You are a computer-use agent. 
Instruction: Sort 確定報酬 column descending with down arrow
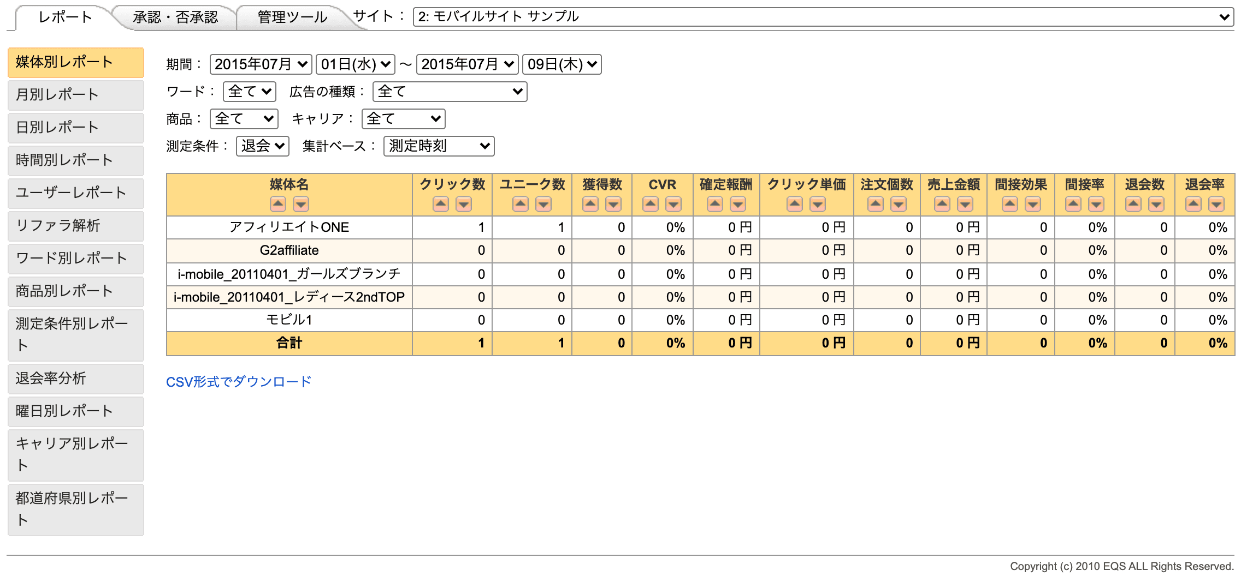(738, 205)
